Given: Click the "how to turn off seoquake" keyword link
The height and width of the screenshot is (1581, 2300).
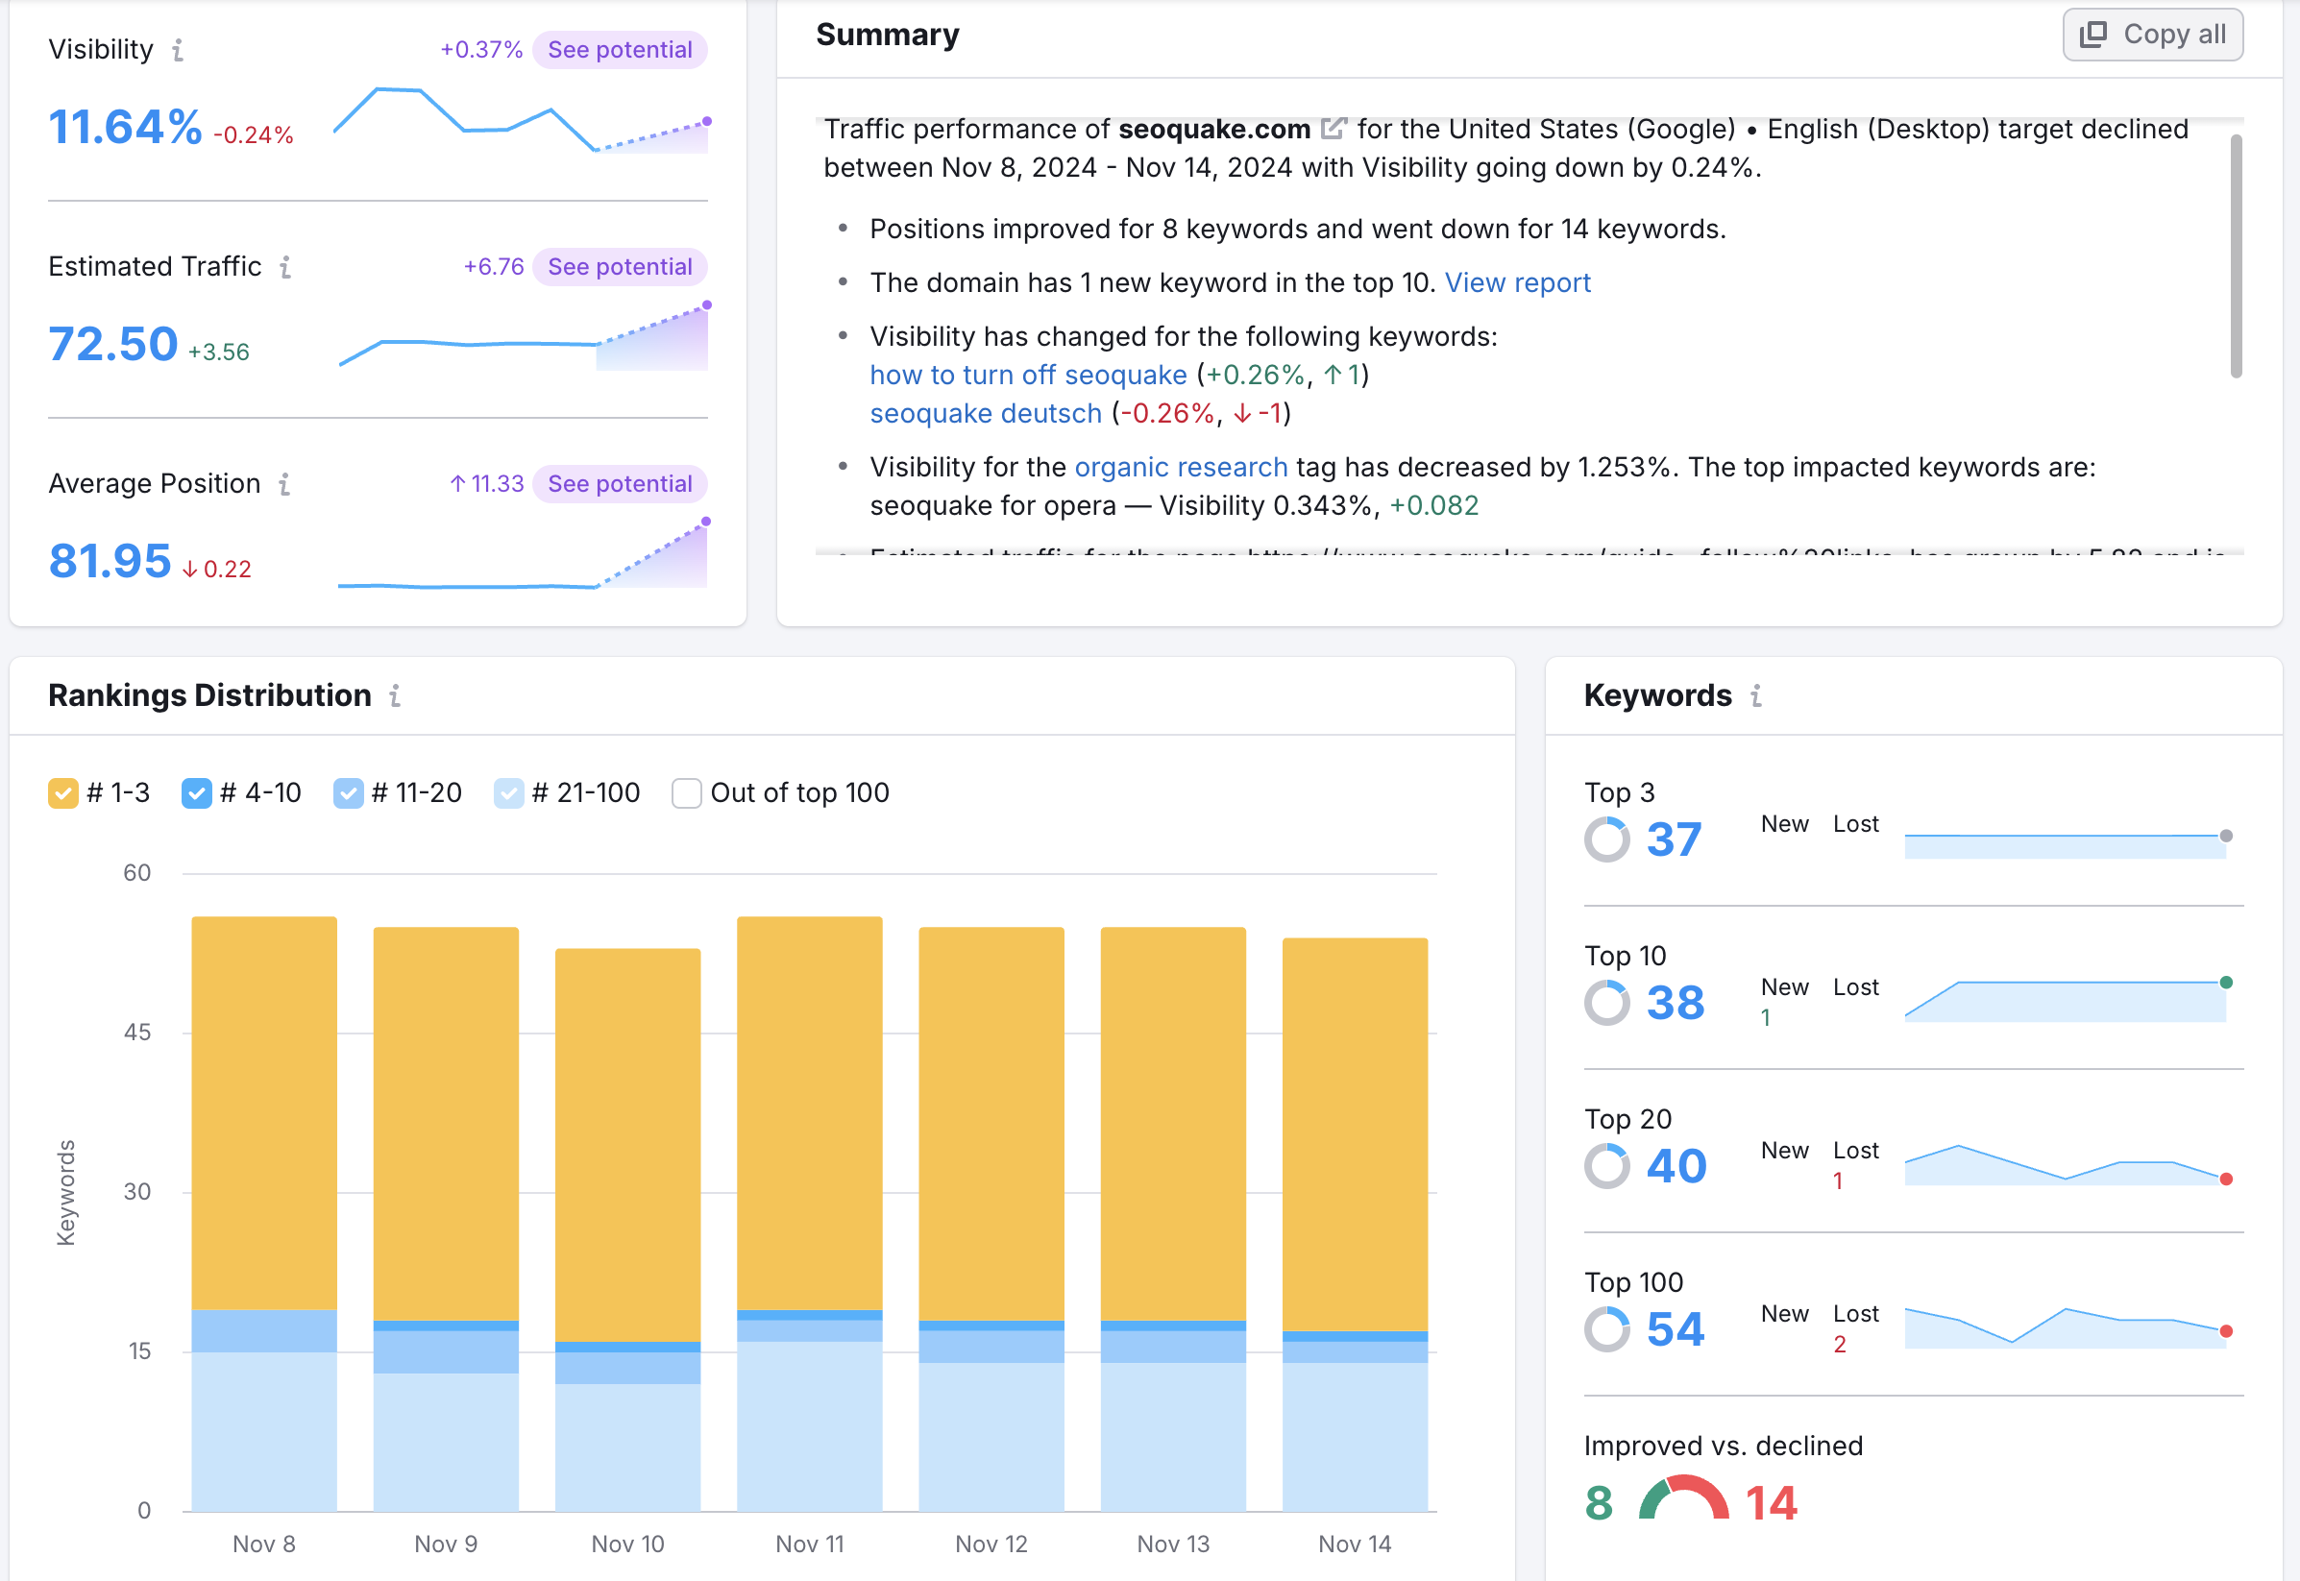Looking at the screenshot, I should [x=1027, y=375].
